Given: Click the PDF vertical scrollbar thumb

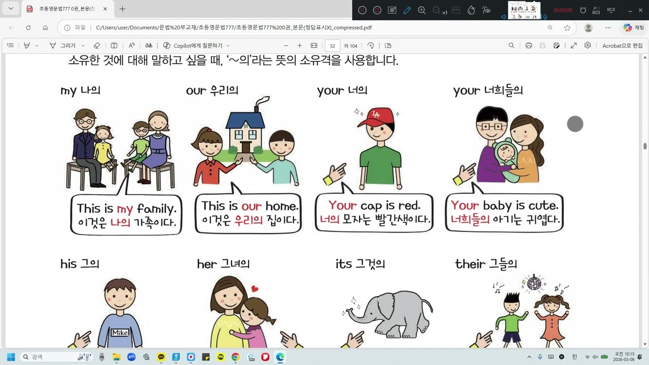Looking at the screenshot, I should coord(645,146).
